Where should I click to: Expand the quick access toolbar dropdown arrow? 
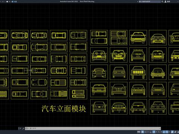[x=10, y=1]
